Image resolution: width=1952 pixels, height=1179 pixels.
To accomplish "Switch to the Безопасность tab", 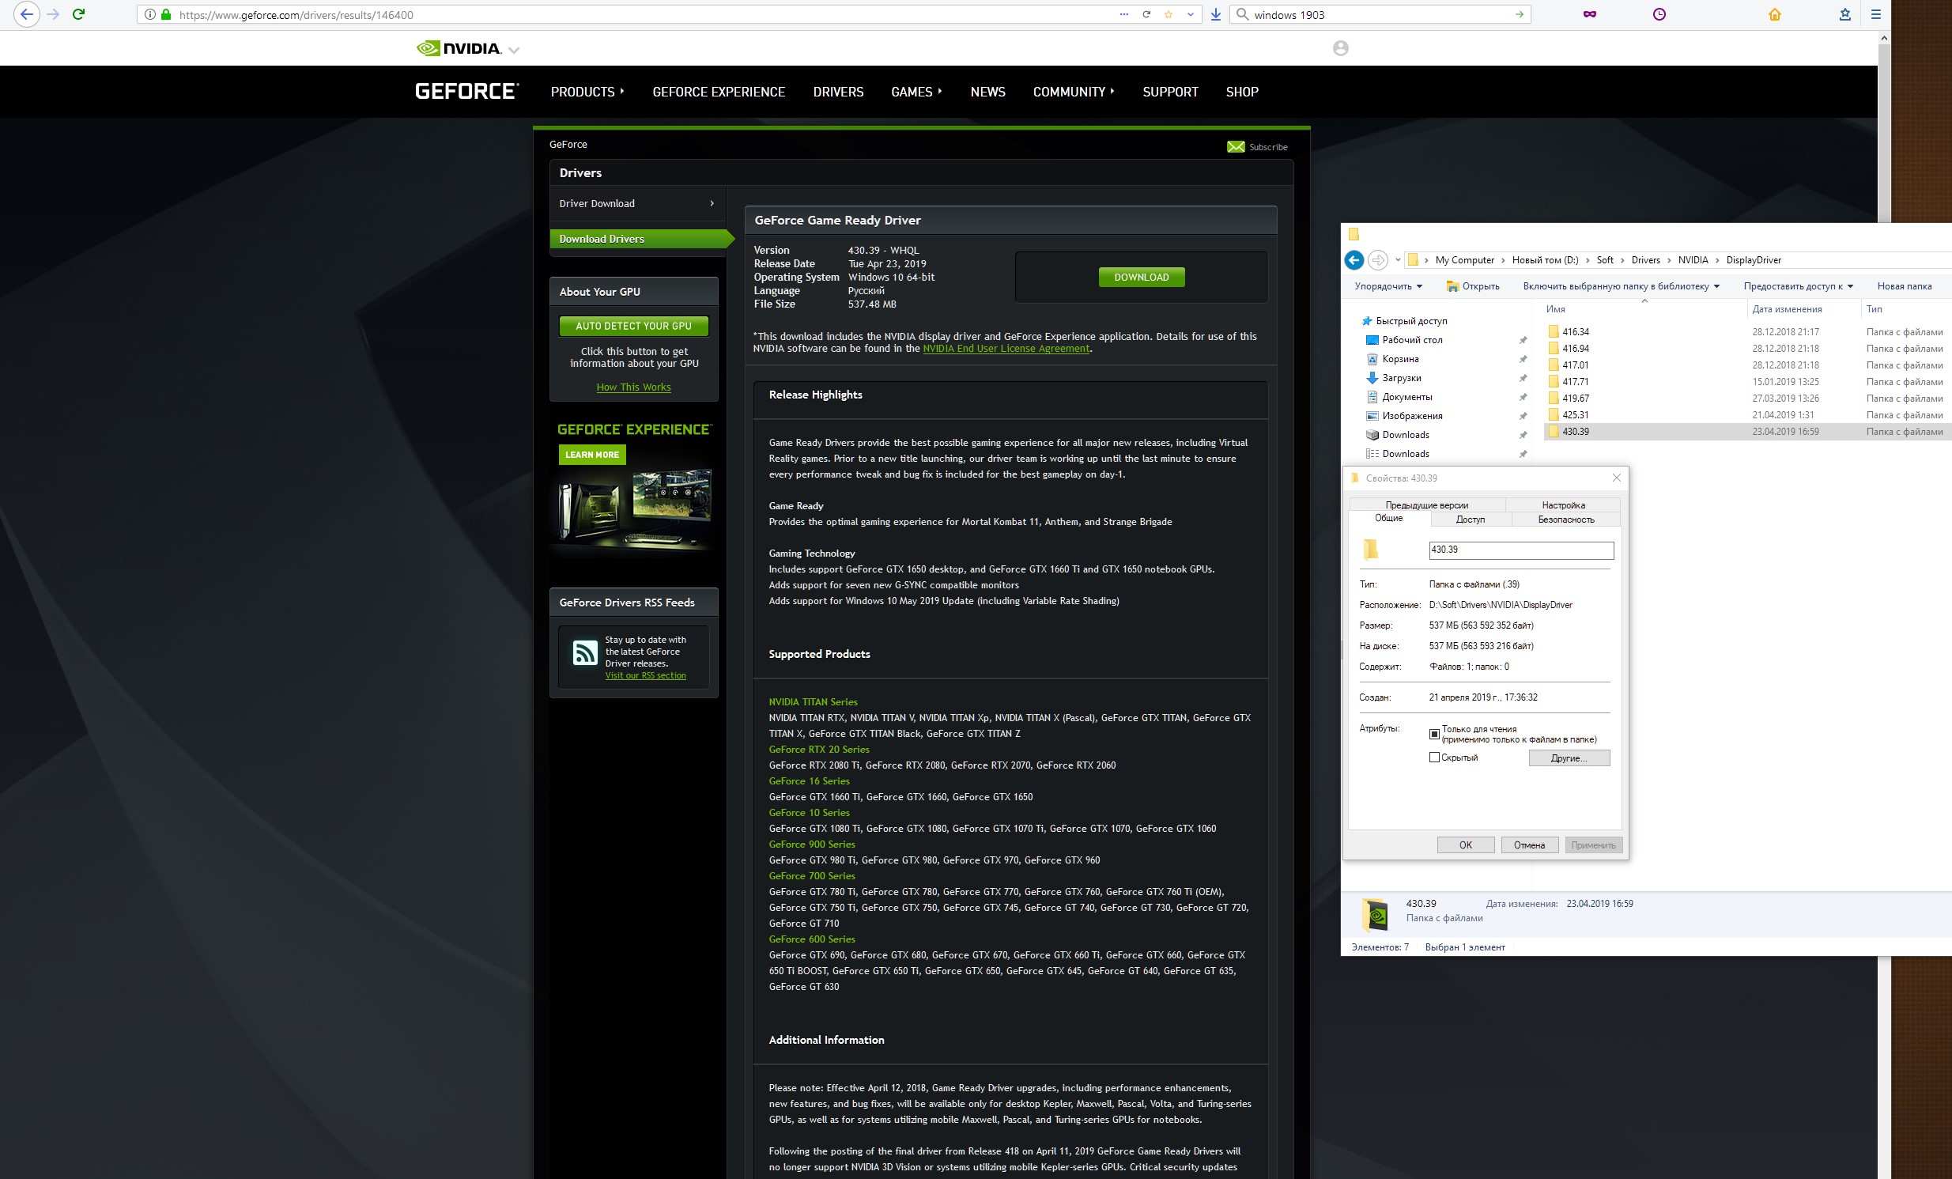I will (1565, 520).
